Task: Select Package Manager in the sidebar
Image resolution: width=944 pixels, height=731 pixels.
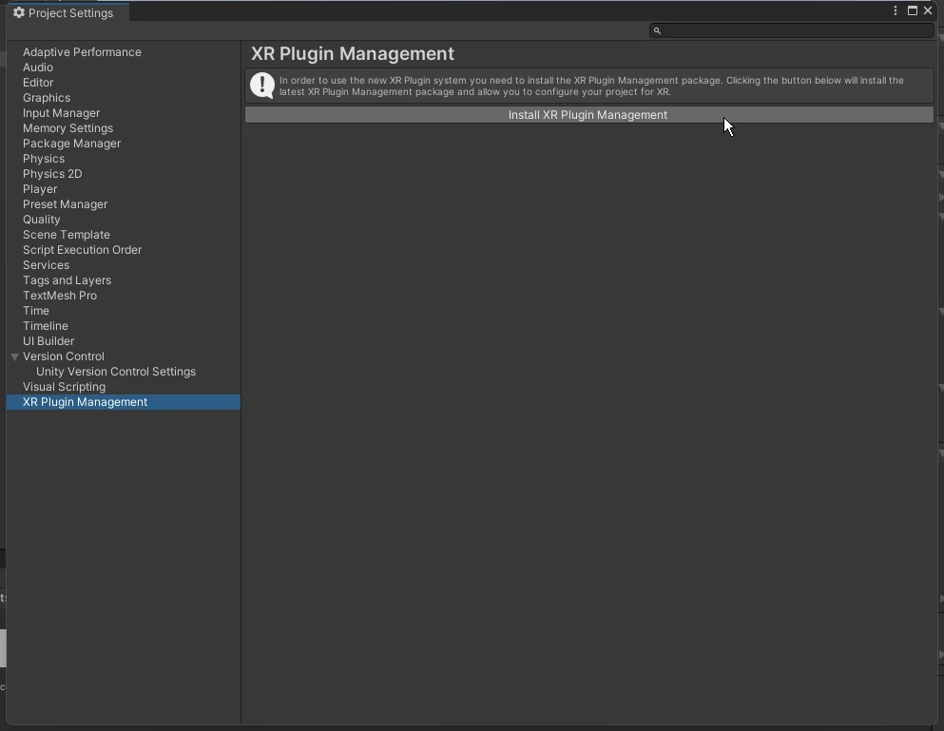Action: pos(71,144)
